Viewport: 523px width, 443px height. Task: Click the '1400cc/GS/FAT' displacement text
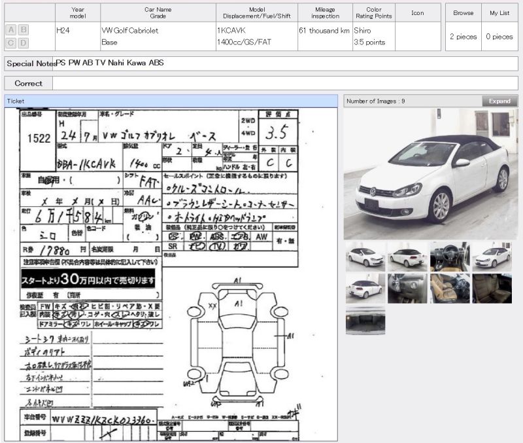[244, 42]
